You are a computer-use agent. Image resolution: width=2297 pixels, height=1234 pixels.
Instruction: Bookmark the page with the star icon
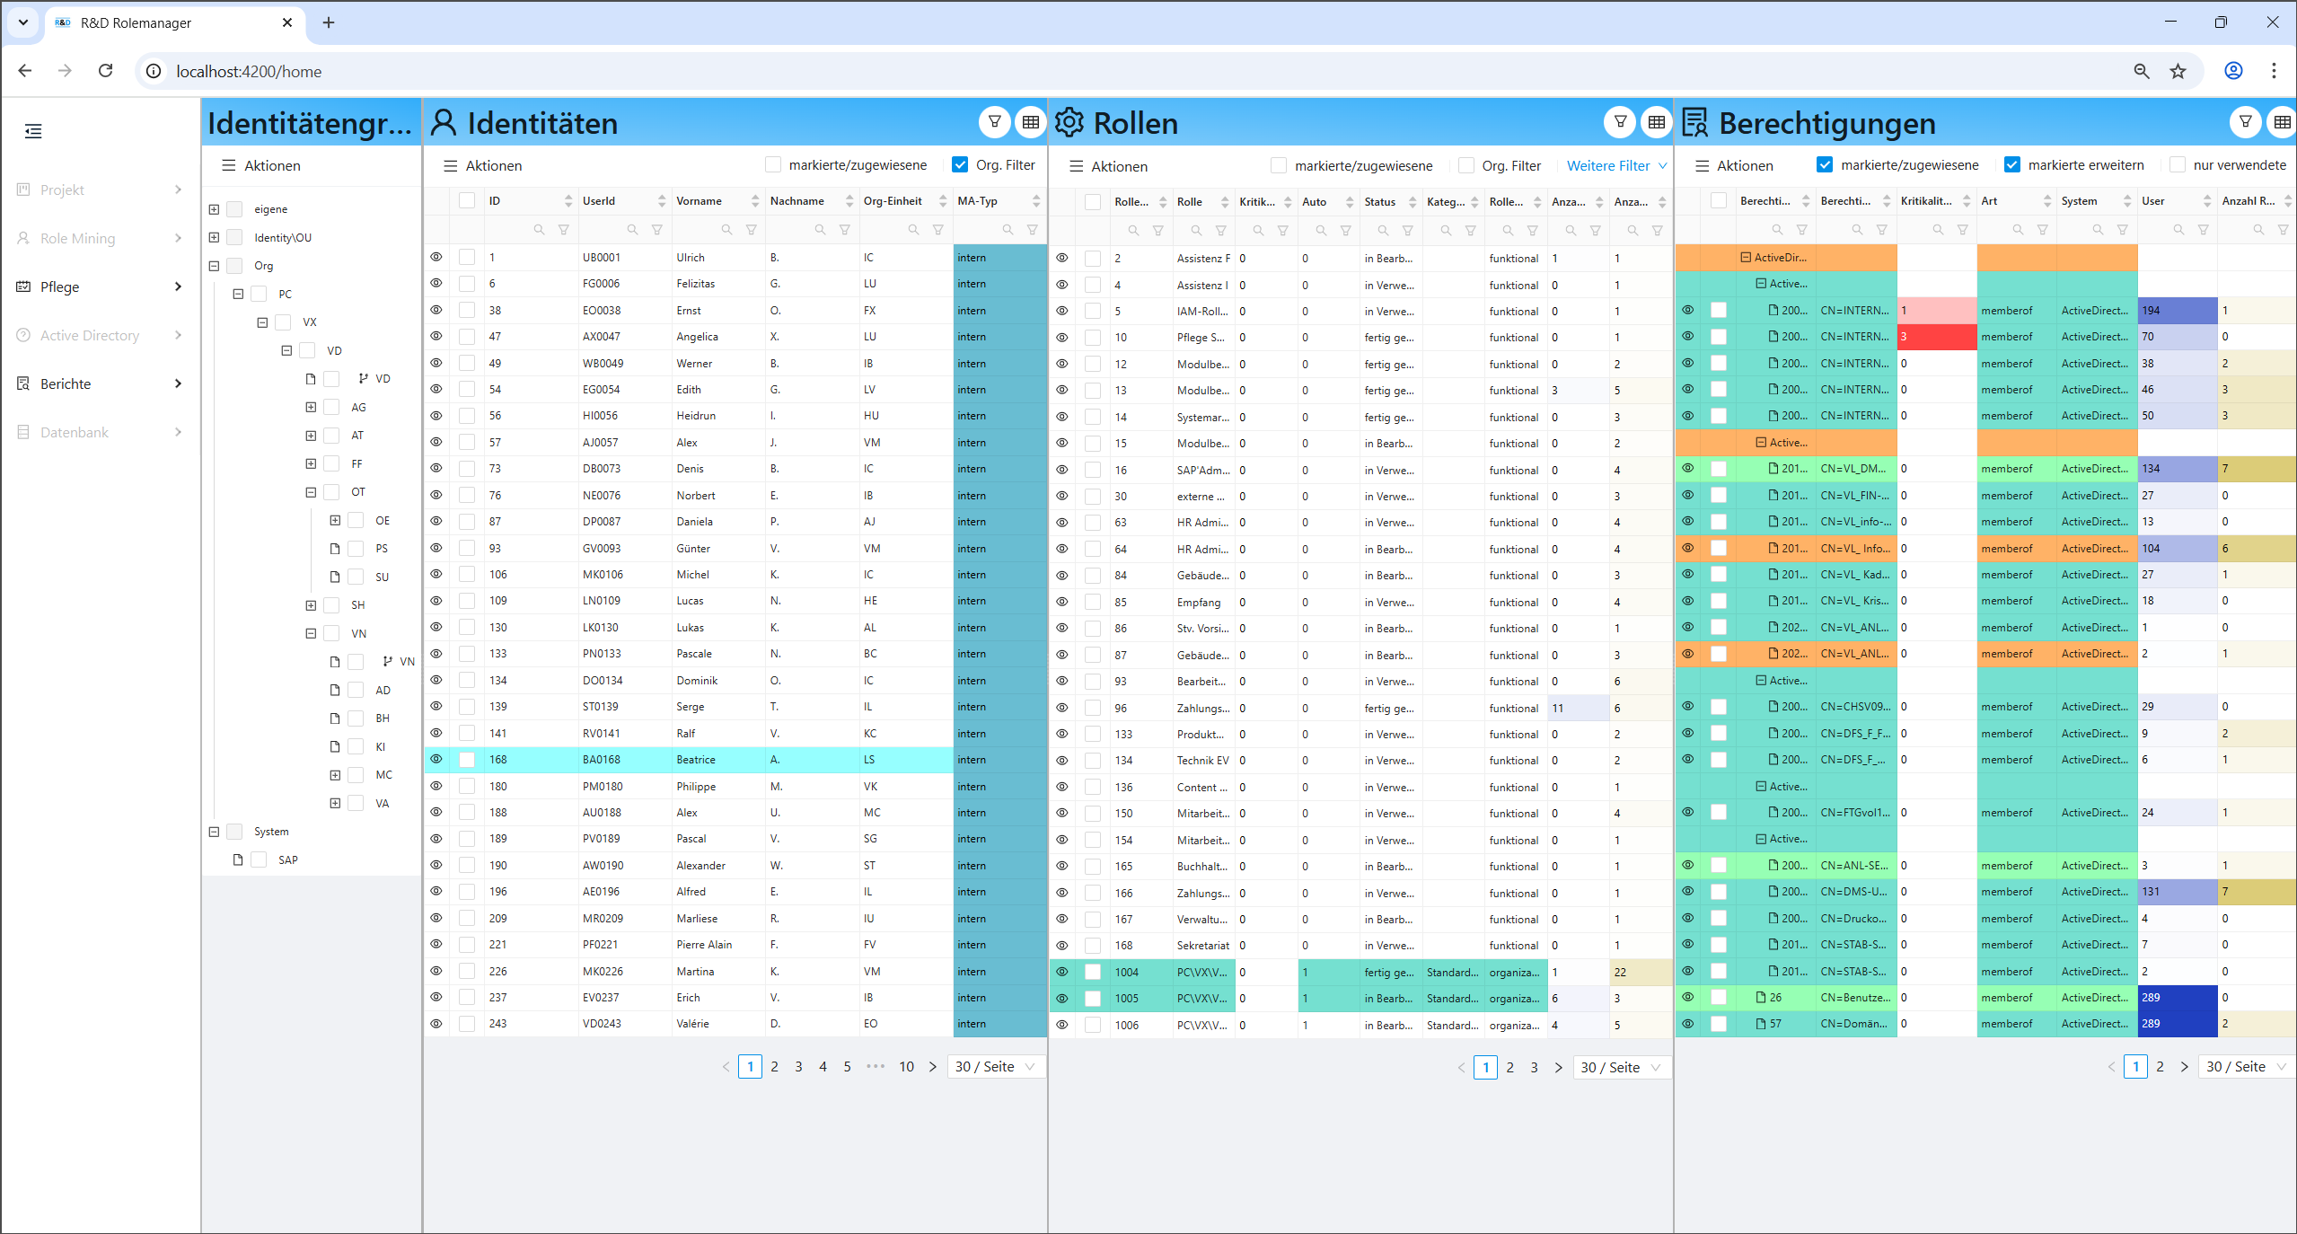tap(2178, 71)
